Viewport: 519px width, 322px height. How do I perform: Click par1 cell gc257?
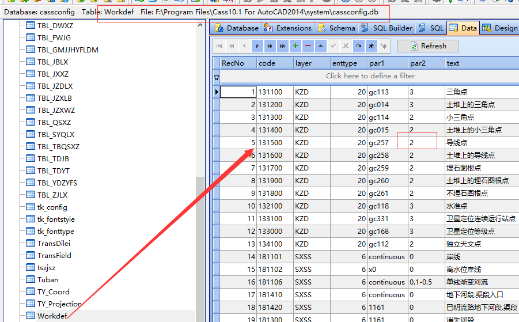pyautogui.click(x=388, y=143)
